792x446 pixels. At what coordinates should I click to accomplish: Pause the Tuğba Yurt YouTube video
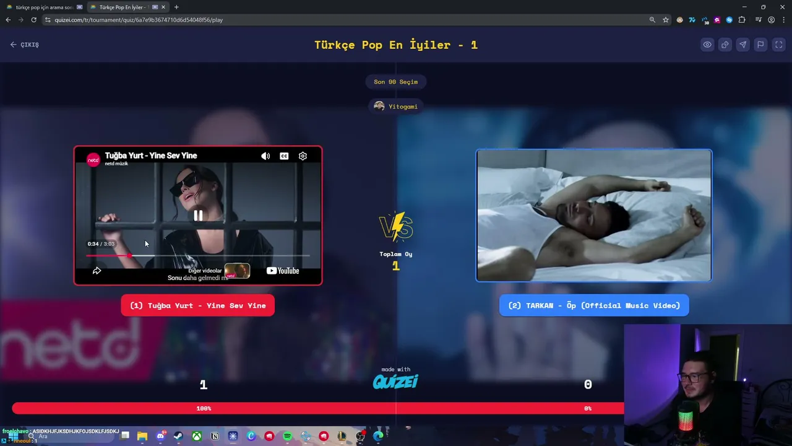[198, 216]
